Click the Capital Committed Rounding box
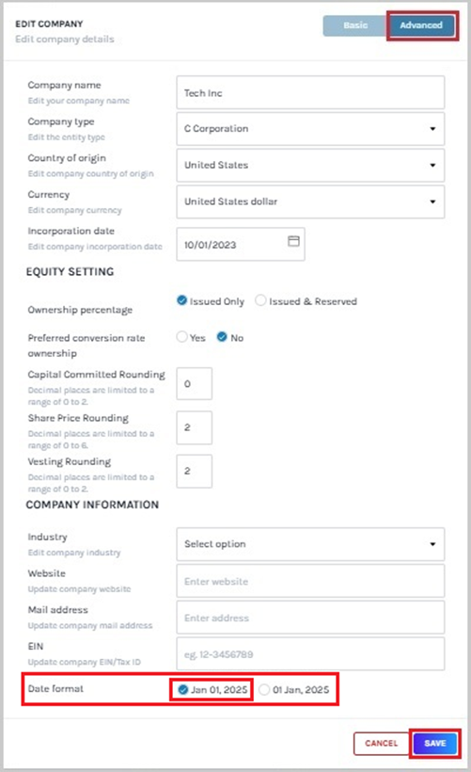This screenshot has height=772, width=471. pyautogui.click(x=195, y=383)
